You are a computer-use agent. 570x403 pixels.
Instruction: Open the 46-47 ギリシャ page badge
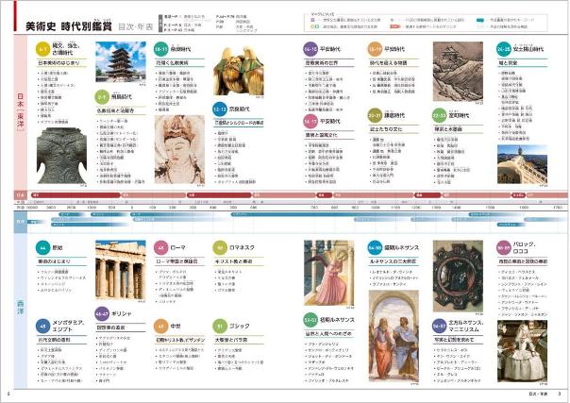[102, 311]
